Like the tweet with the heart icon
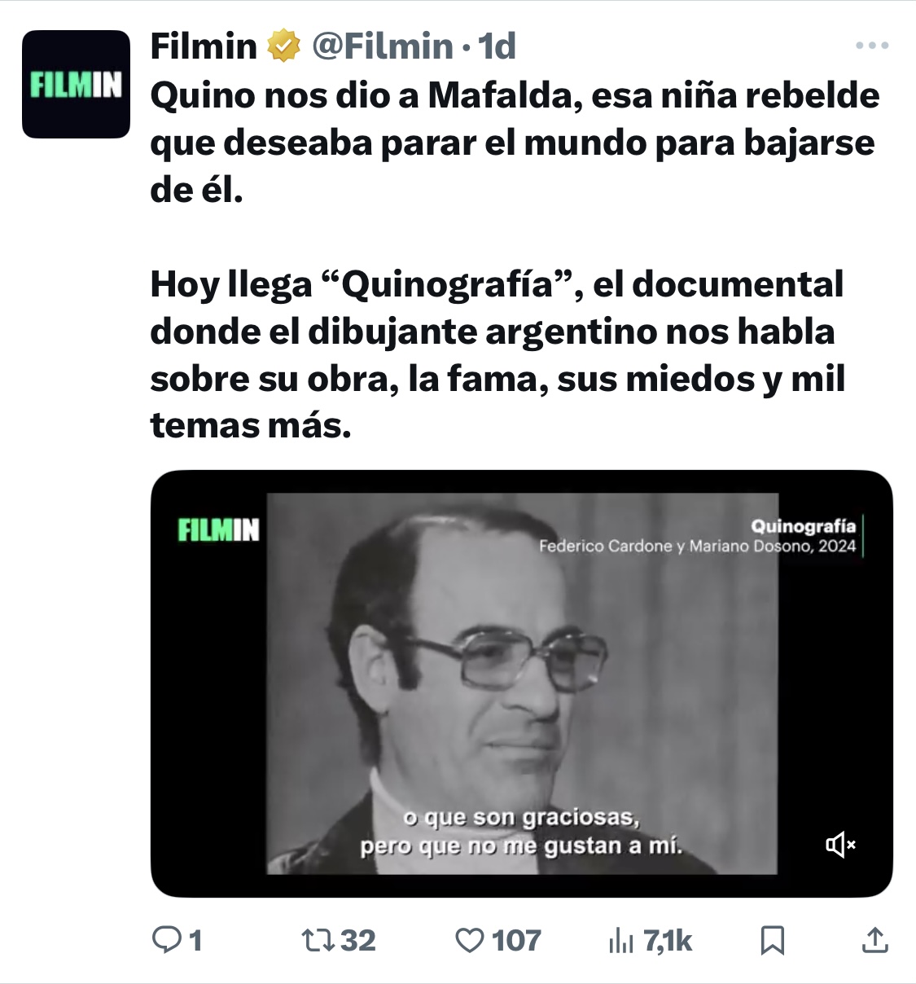 pyautogui.click(x=469, y=941)
